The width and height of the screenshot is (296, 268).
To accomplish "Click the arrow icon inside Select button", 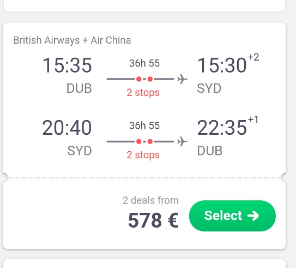I will [253, 216].
